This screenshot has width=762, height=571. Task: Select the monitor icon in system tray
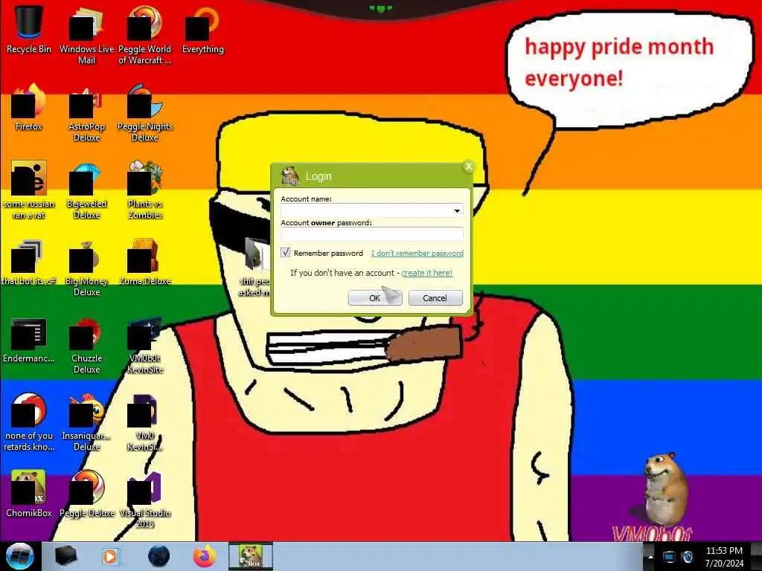click(x=669, y=557)
